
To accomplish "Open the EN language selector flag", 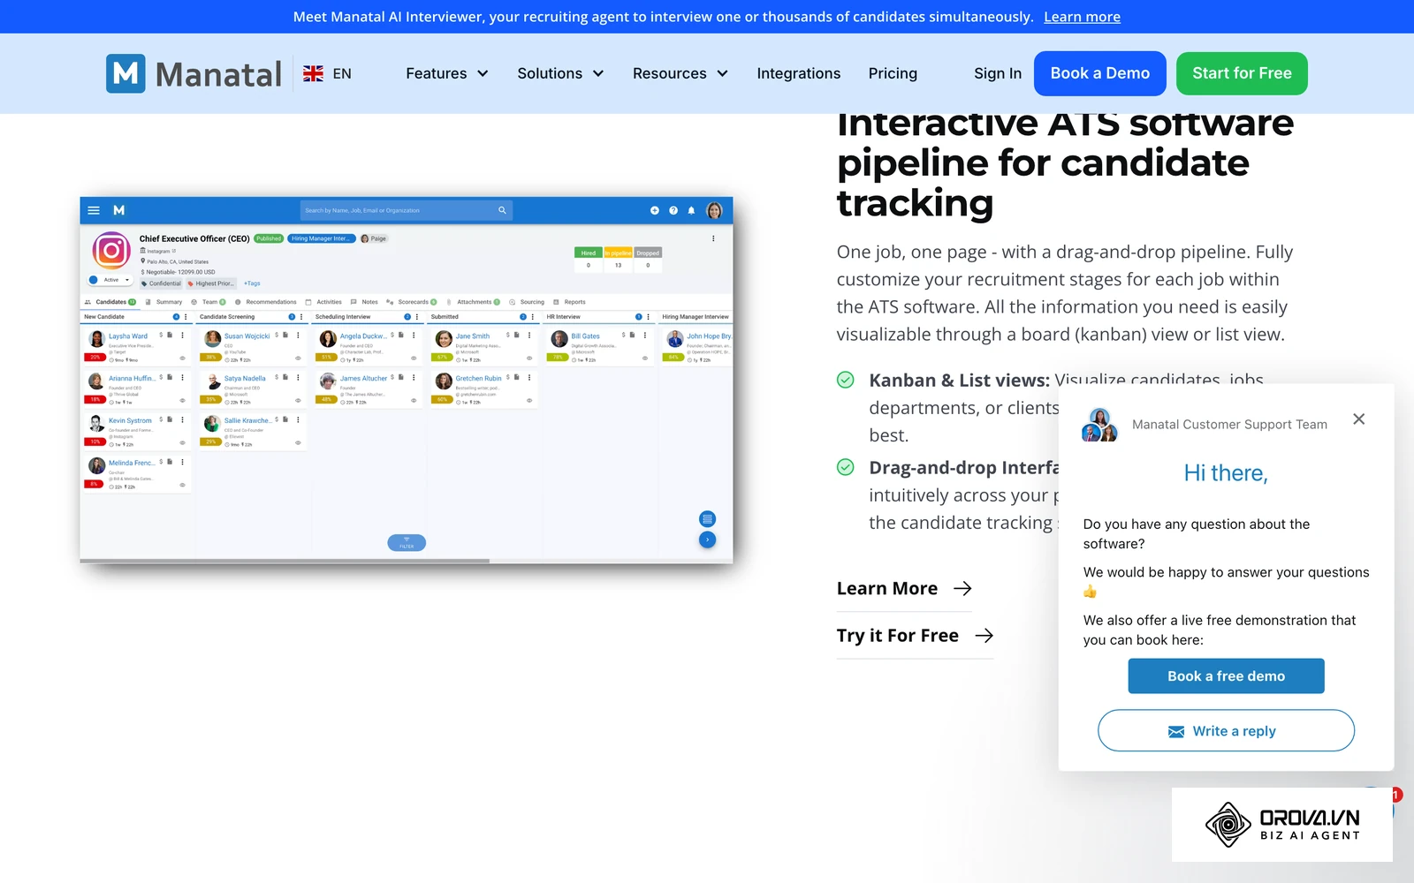I will 313,73.
